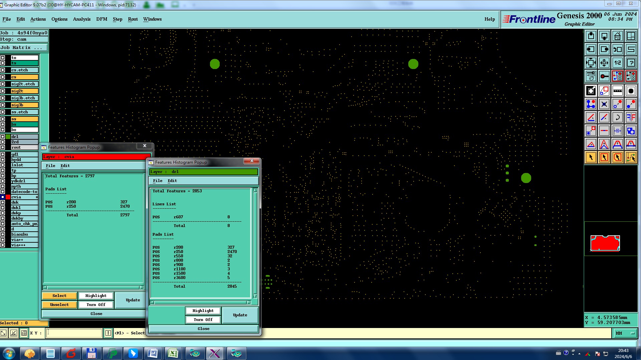Image resolution: width=641 pixels, height=360 pixels.
Task: Select the polygon-area arrow selection tool
Action: point(618,157)
